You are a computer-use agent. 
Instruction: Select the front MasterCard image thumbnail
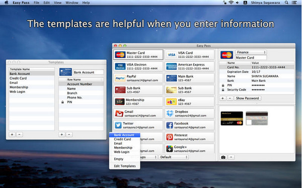point(232,118)
